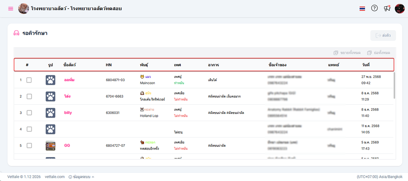Open the announcements megaphone icon
This screenshot has height=181, width=408.
tap(387, 8)
